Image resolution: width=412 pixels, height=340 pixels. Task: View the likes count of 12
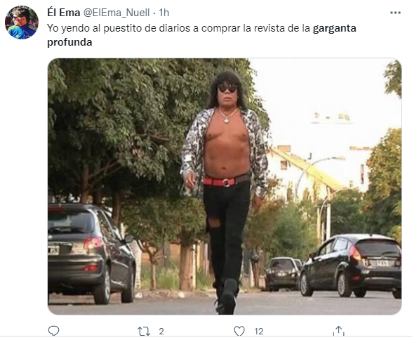[258, 332]
